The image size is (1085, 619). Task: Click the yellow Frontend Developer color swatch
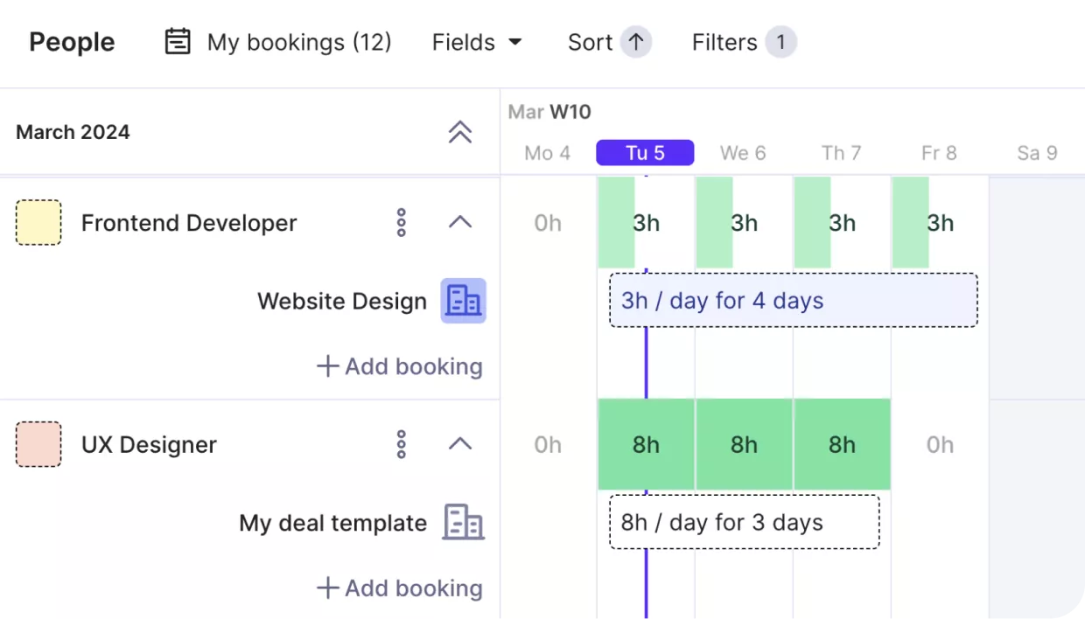coord(38,222)
